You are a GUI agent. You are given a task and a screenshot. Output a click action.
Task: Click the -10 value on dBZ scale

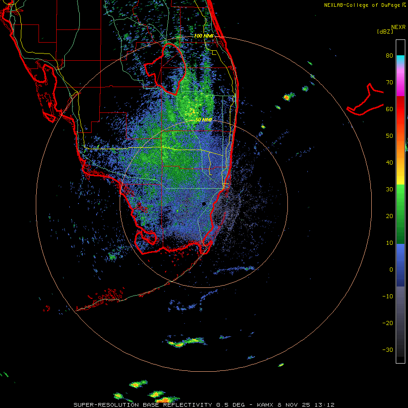coord(388,296)
